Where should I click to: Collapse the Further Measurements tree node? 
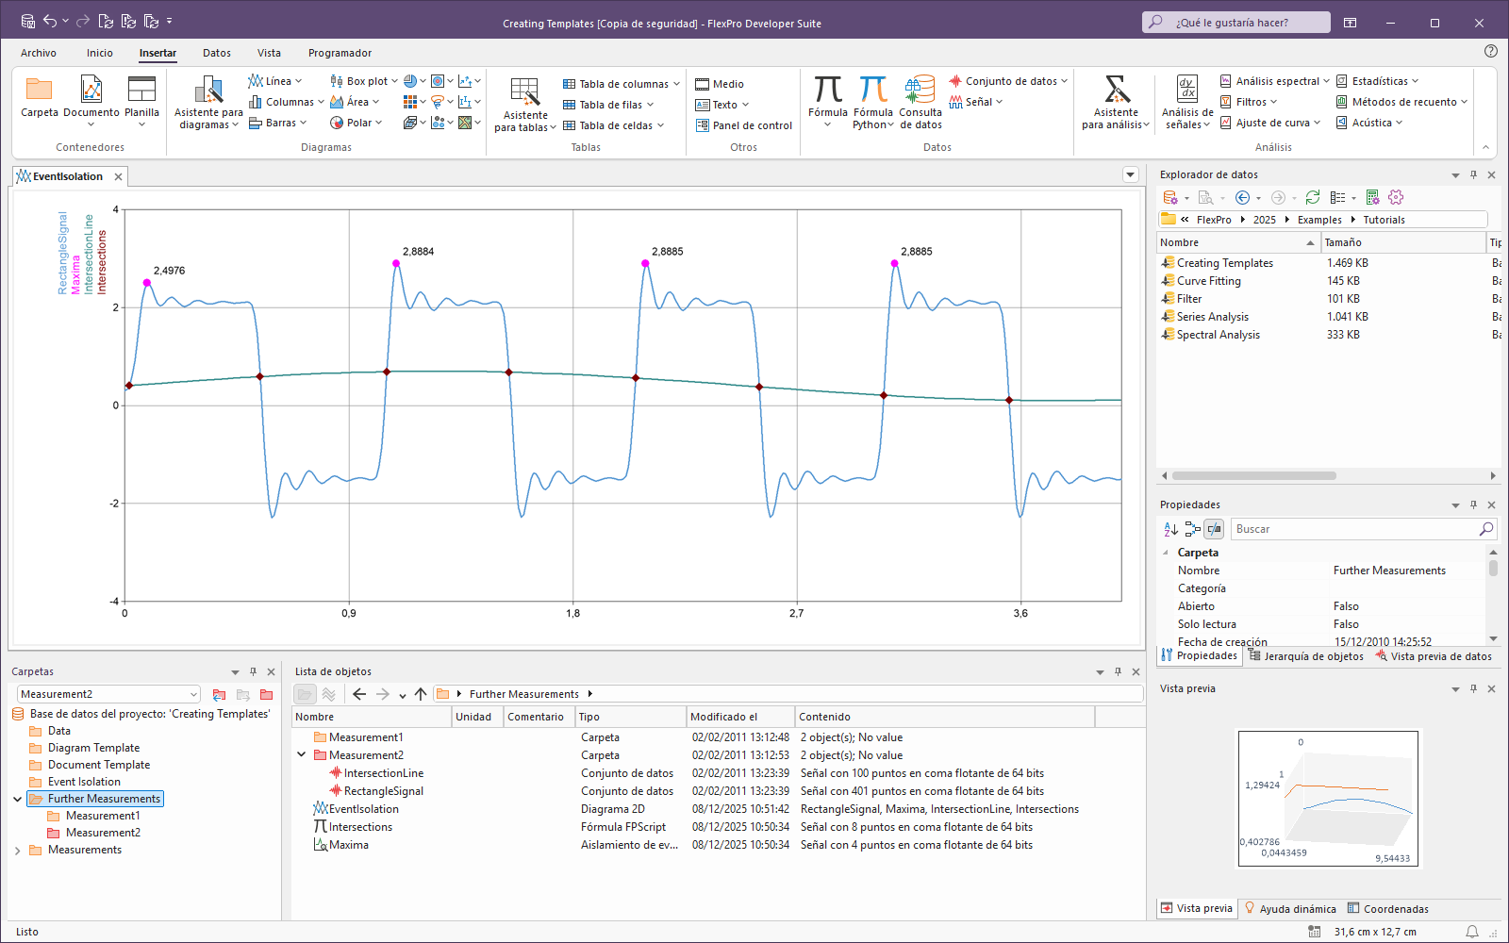(x=17, y=799)
